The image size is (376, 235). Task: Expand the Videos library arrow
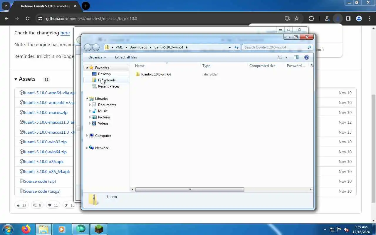tap(90, 123)
